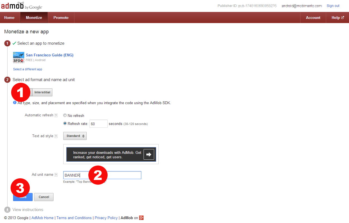Click the Ad unit name text field
The image size is (349, 223).
click(x=102, y=175)
